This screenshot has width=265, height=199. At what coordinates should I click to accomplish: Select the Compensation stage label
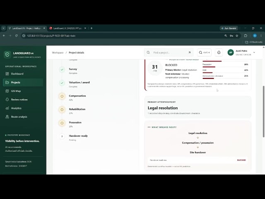(77, 96)
